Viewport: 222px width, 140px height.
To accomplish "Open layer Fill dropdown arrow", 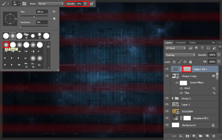I will [x=219, y=62].
